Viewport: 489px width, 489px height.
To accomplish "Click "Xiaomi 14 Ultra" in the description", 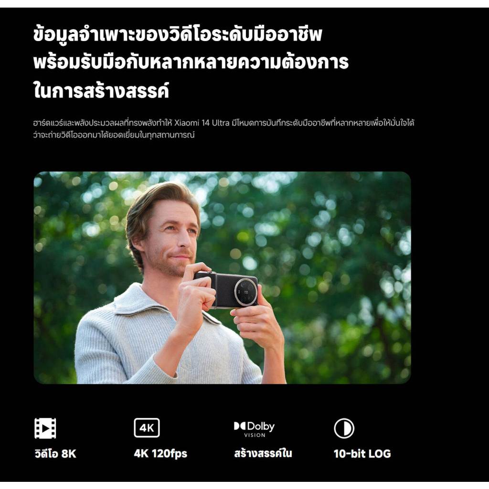I will click(x=202, y=123).
